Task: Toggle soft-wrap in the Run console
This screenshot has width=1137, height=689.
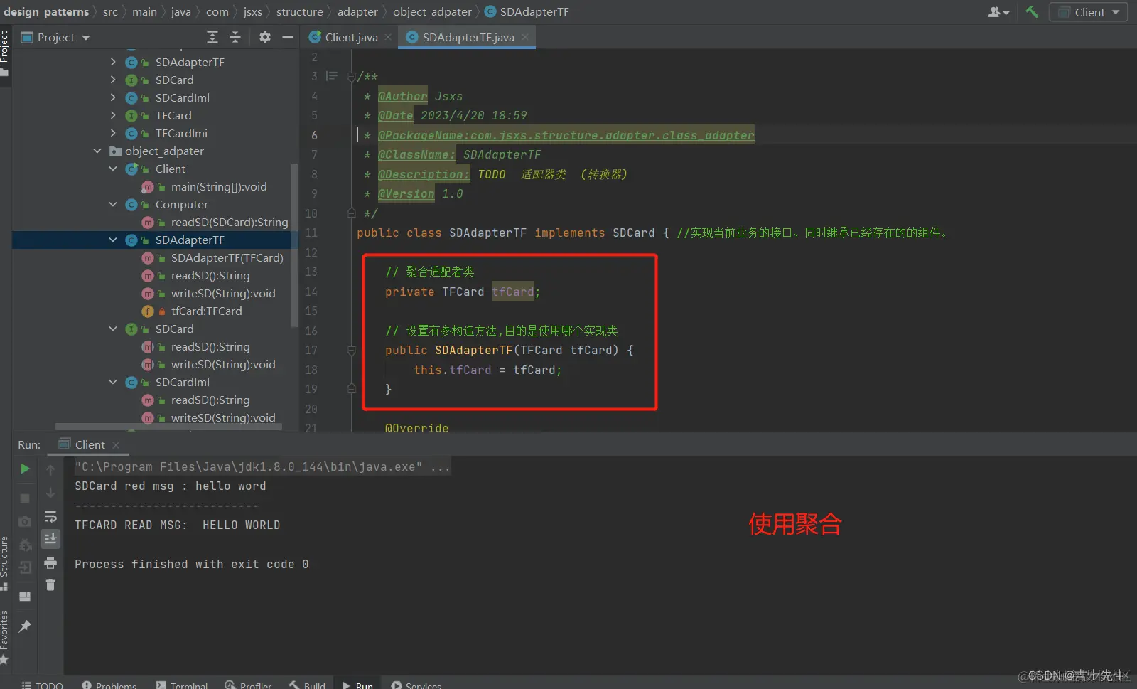Action: pyautogui.click(x=50, y=516)
